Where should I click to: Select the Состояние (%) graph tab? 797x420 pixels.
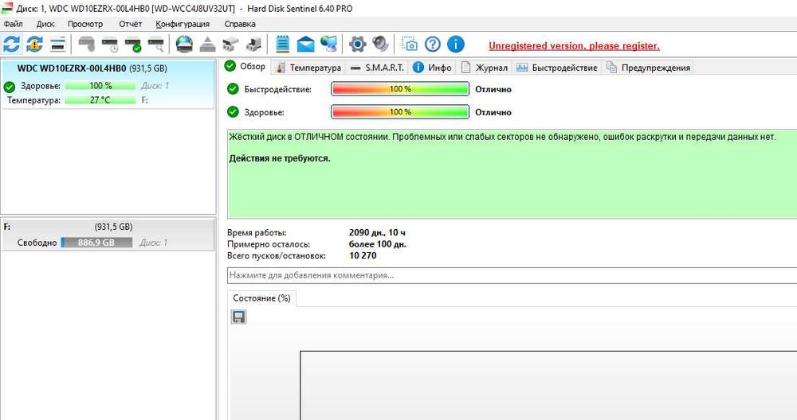(261, 298)
